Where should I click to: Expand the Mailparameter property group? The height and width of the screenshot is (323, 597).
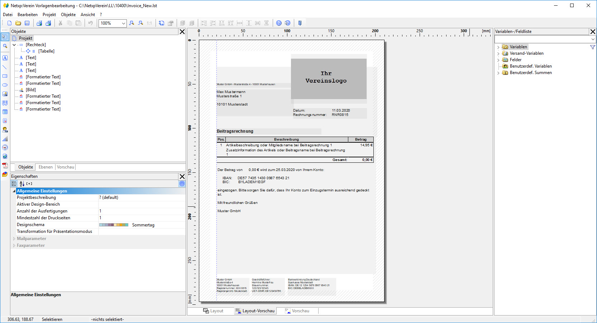(x=14, y=239)
